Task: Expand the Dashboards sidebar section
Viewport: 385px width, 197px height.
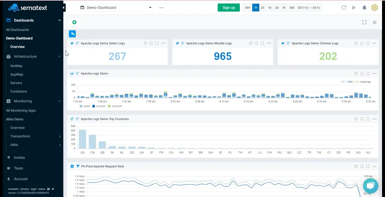Action: coord(59,20)
